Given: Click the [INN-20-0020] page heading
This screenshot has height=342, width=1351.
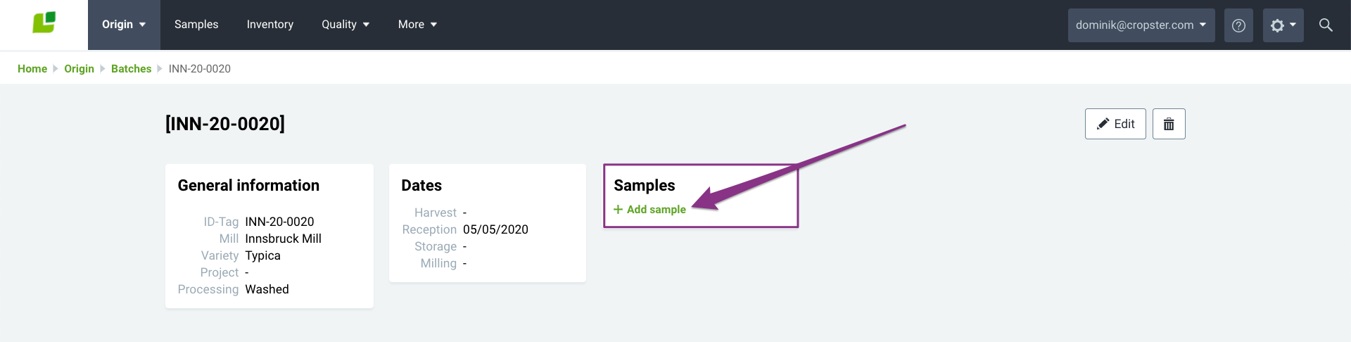Looking at the screenshot, I should click(225, 124).
